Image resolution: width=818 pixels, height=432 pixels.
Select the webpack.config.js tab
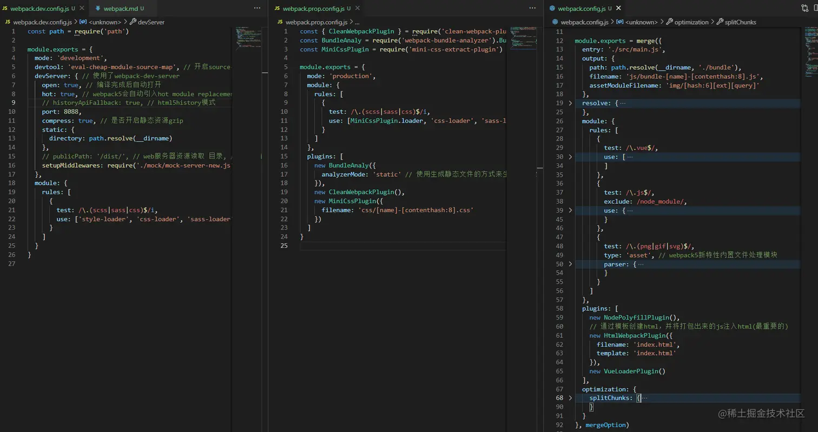point(584,9)
